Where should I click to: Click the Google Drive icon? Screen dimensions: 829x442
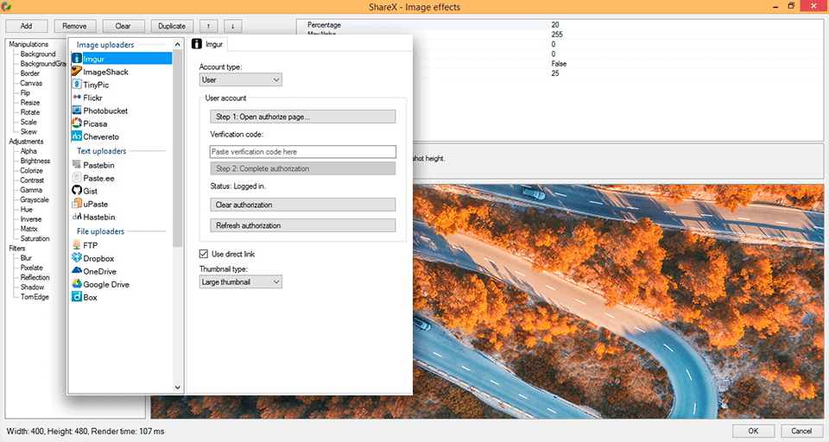click(x=77, y=283)
